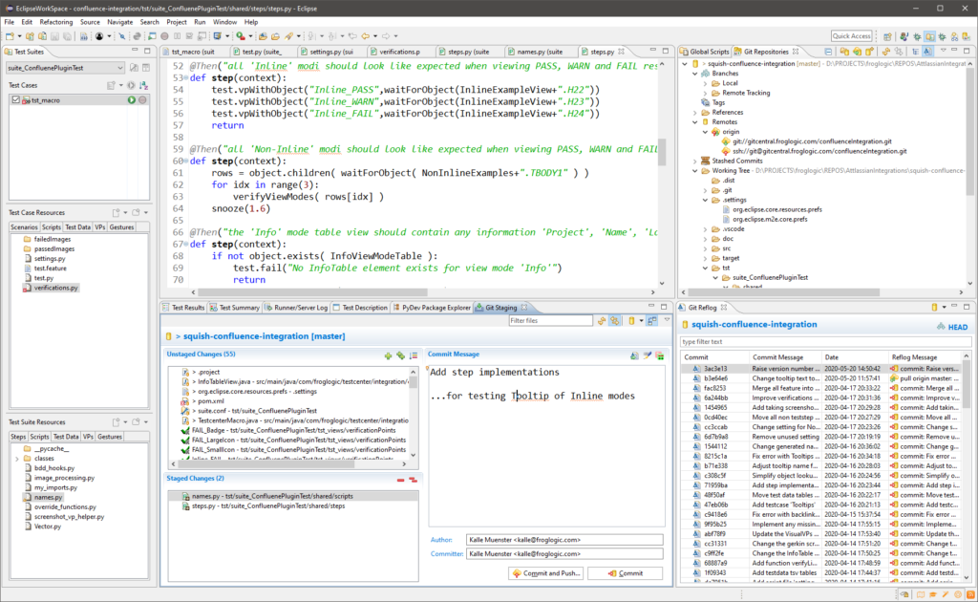Click the Filter files input field
978x602 pixels.
[x=550, y=321]
